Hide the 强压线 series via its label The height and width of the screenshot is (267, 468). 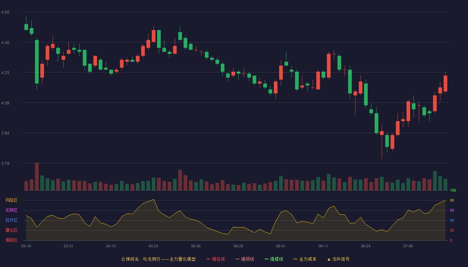pos(218,259)
